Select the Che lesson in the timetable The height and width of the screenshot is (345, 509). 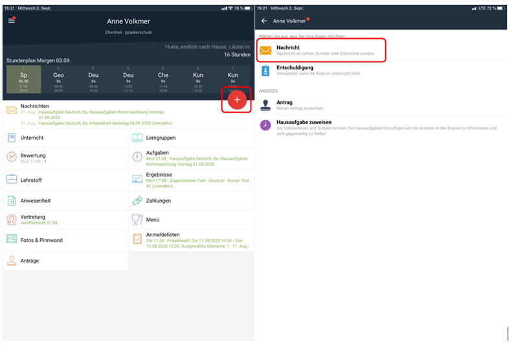tap(163, 80)
